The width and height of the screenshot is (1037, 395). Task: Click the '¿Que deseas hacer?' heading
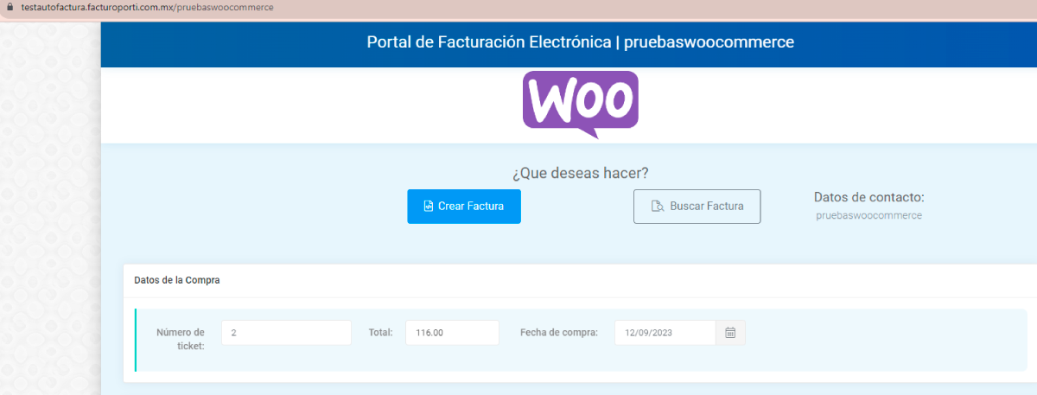coord(580,173)
